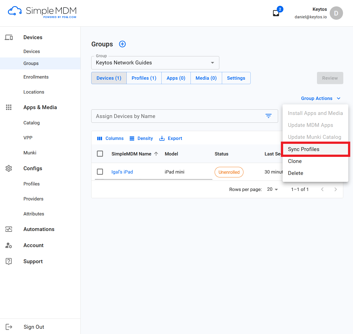This screenshot has width=353, height=334.
Task: Add a new group with plus icon
Action: (122, 44)
